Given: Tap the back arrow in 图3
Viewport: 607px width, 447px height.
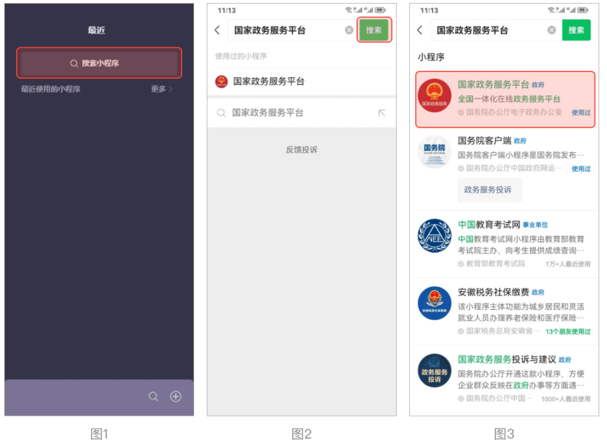Looking at the screenshot, I should click(419, 30).
